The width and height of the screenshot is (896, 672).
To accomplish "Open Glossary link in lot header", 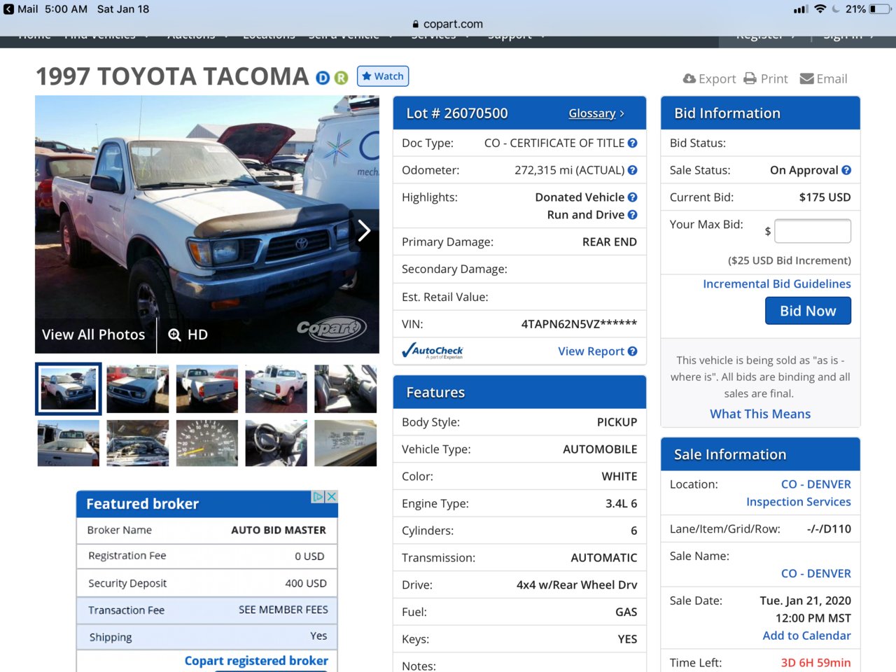I will click(x=596, y=113).
